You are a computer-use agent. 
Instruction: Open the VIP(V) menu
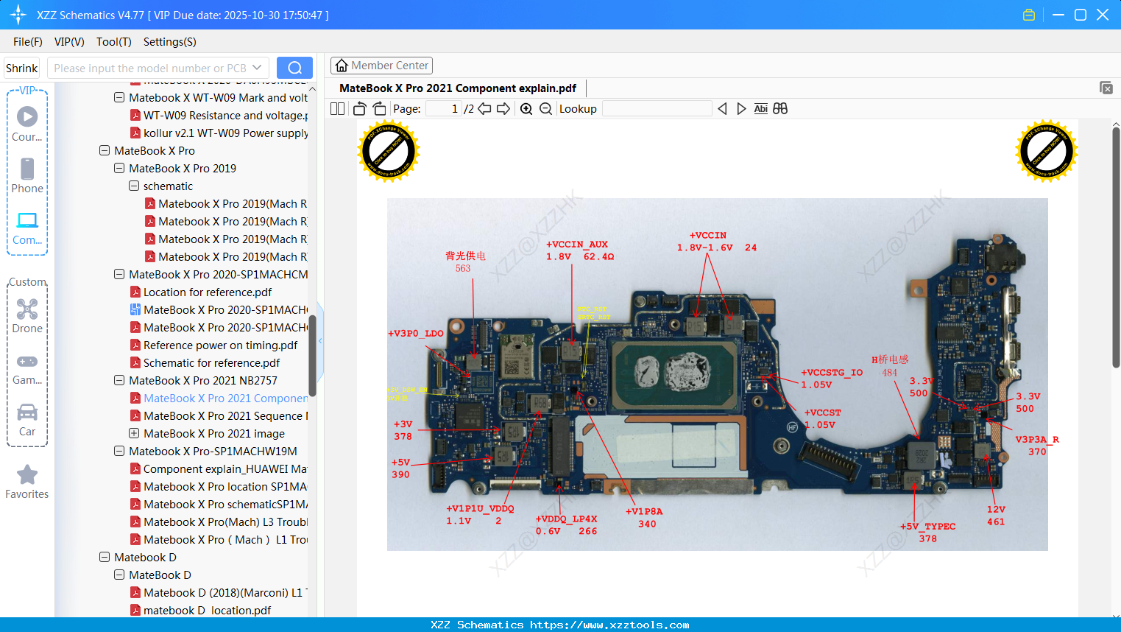point(69,42)
